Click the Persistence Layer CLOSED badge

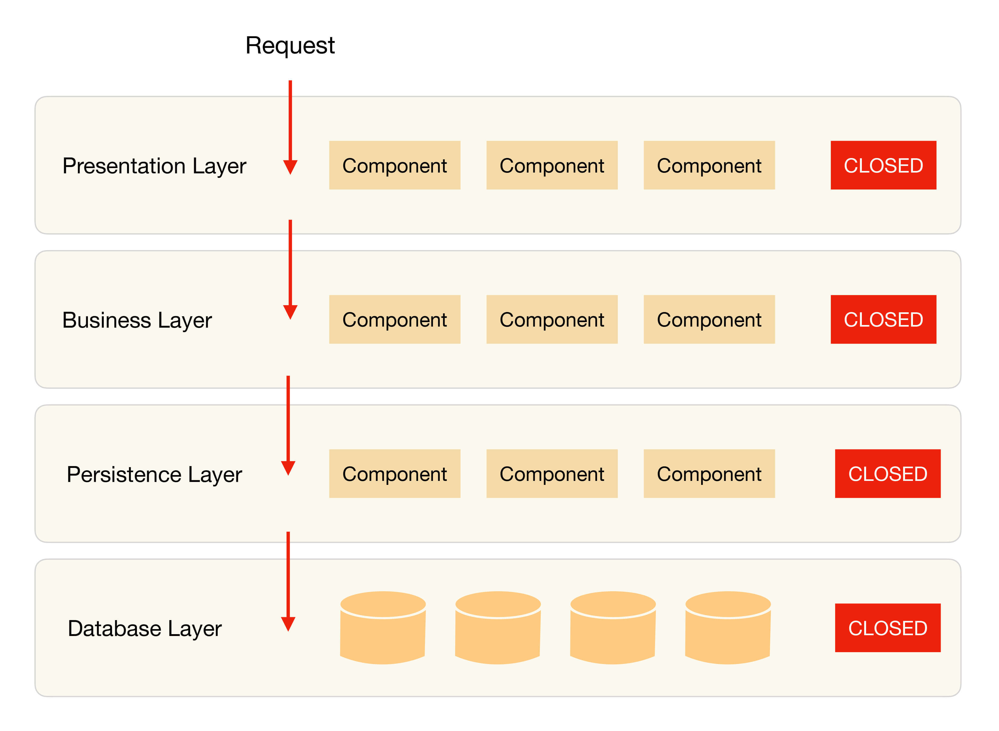888,473
